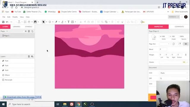Click the Bleed input field
The width and height of the screenshot is (190, 107).
(x=163, y=49)
